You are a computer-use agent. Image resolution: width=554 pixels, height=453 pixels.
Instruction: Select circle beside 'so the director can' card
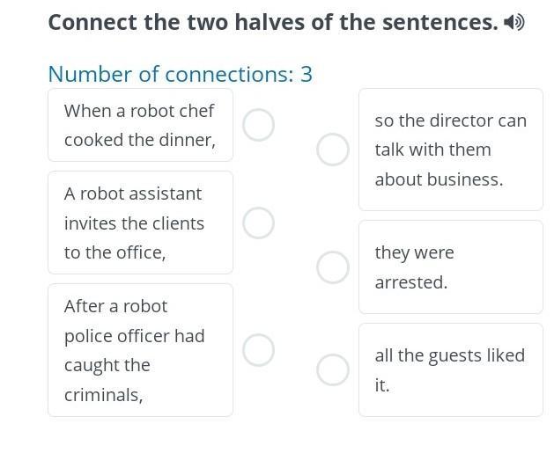point(333,150)
